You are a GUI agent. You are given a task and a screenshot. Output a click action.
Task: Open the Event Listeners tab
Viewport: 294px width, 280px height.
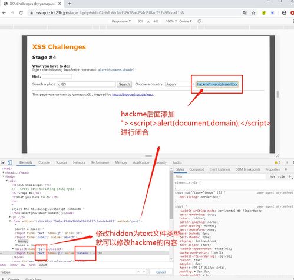(x=220, y=169)
